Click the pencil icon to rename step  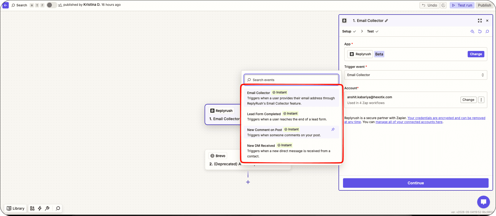[386, 21]
